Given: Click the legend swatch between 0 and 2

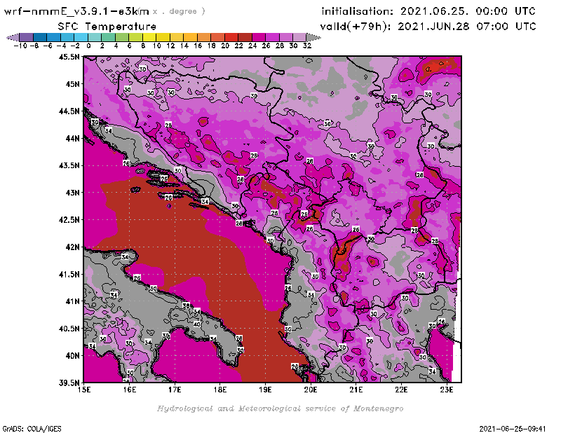Looking at the screenshot, I should point(95,37).
